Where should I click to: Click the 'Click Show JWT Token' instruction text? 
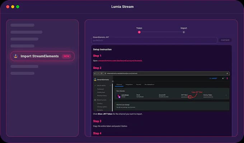(118, 114)
